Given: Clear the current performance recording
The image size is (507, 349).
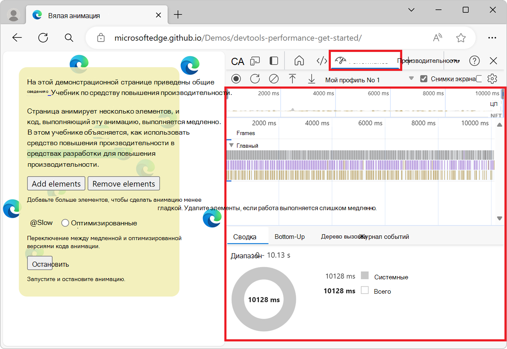Looking at the screenshot, I should coord(274,78).
